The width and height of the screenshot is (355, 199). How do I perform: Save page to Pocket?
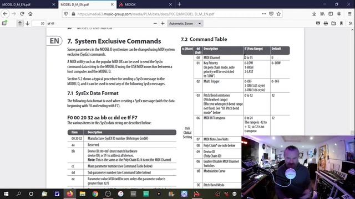point(271,14)
